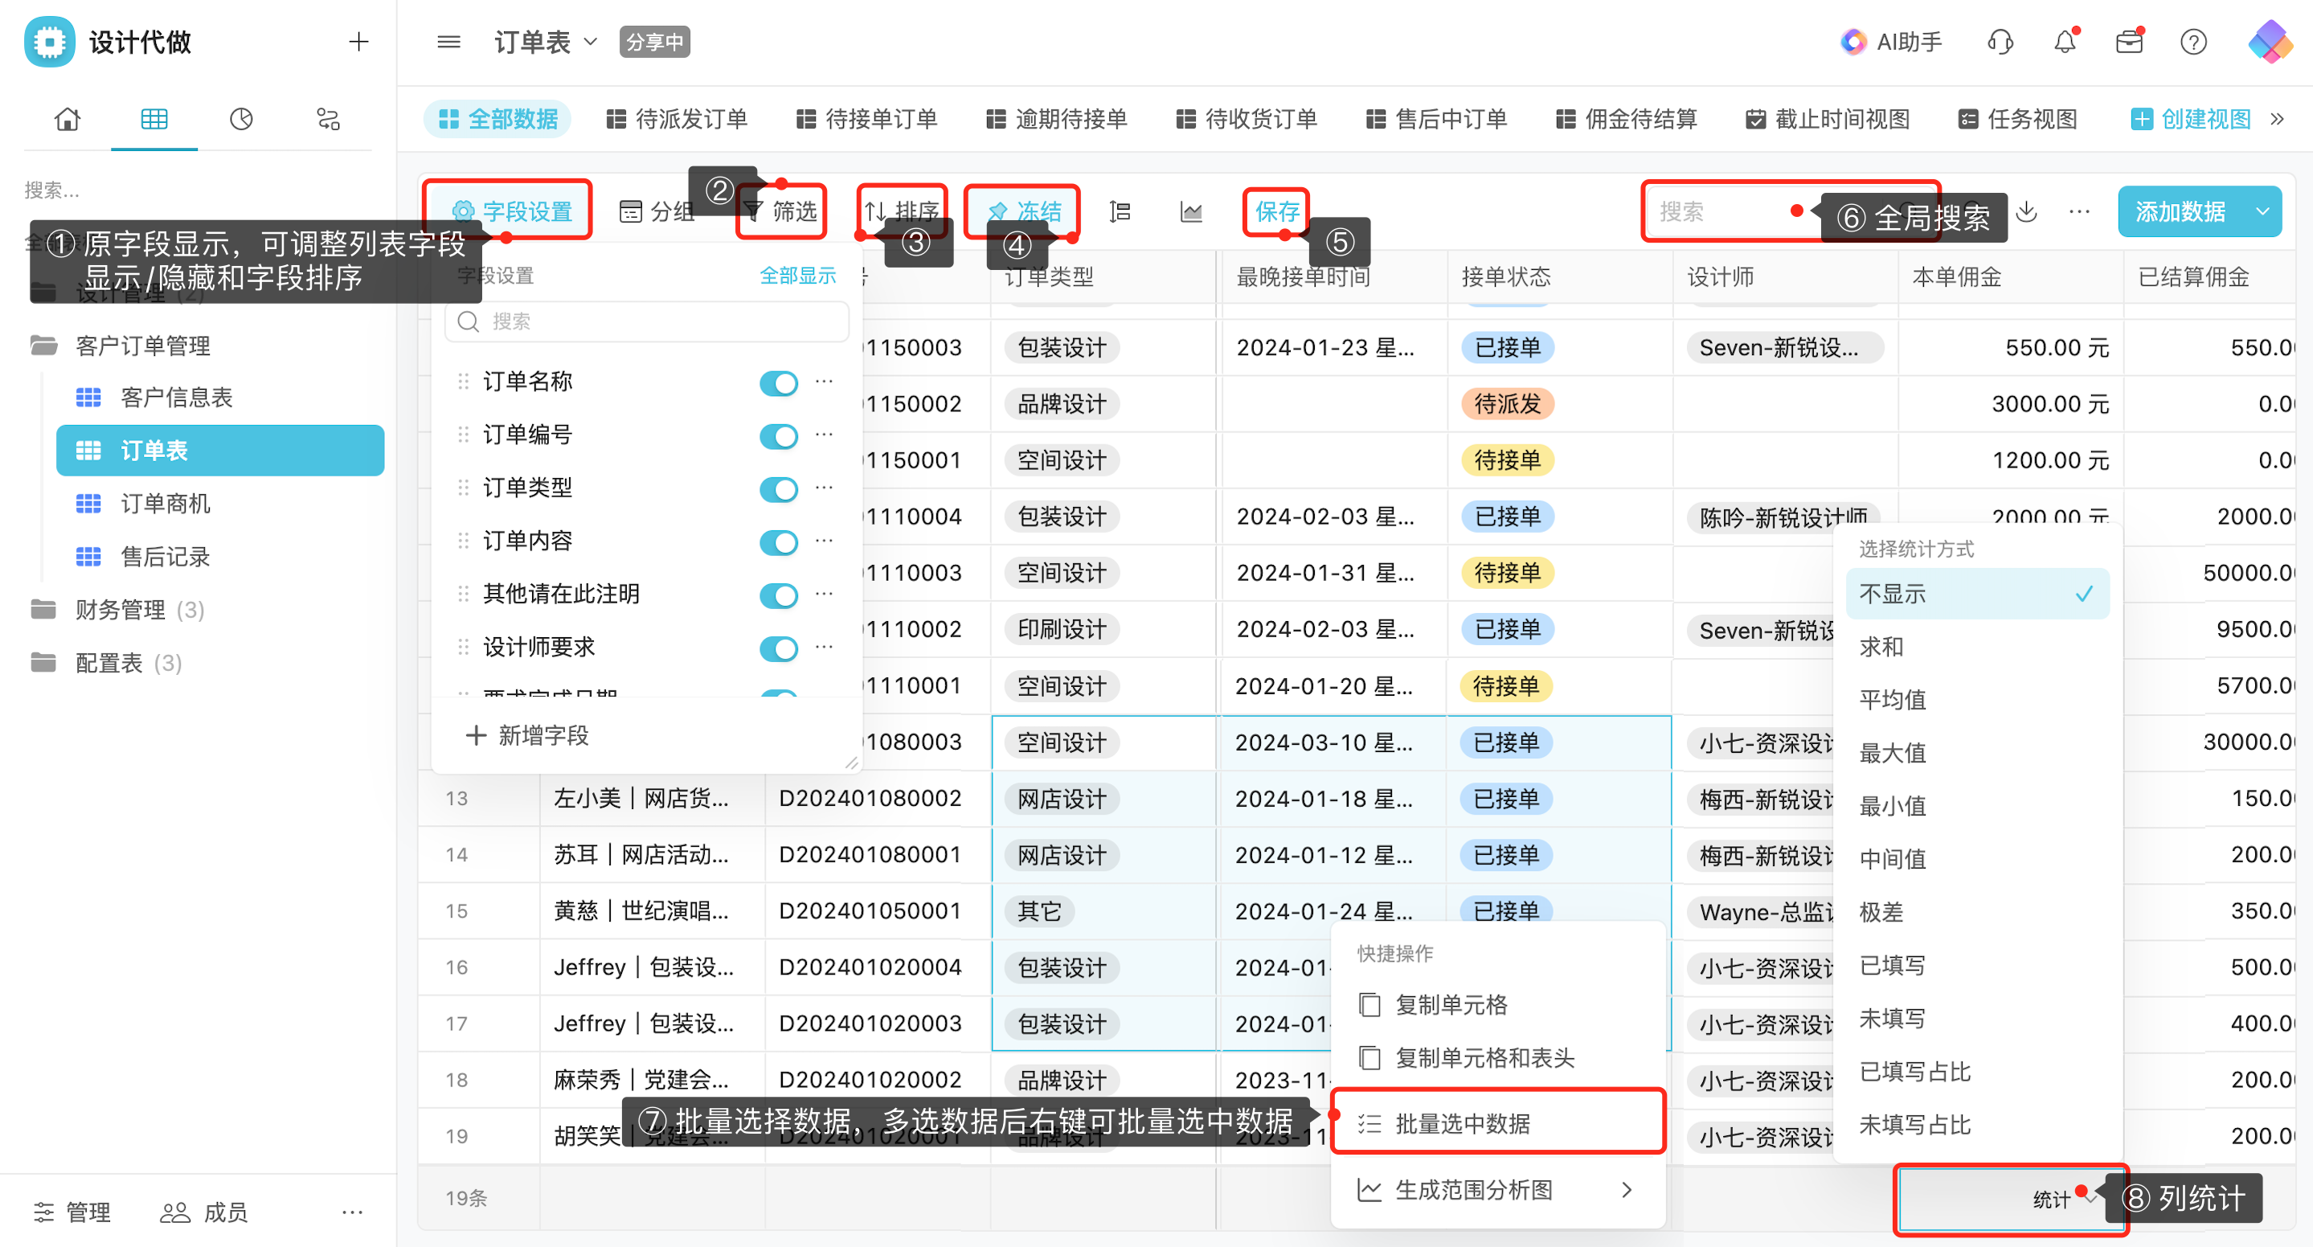The width and height of the screenshot is (2313, 1247).
Task: Open 管理 at sidebar bottom
Action: (x=72, y=1212)
